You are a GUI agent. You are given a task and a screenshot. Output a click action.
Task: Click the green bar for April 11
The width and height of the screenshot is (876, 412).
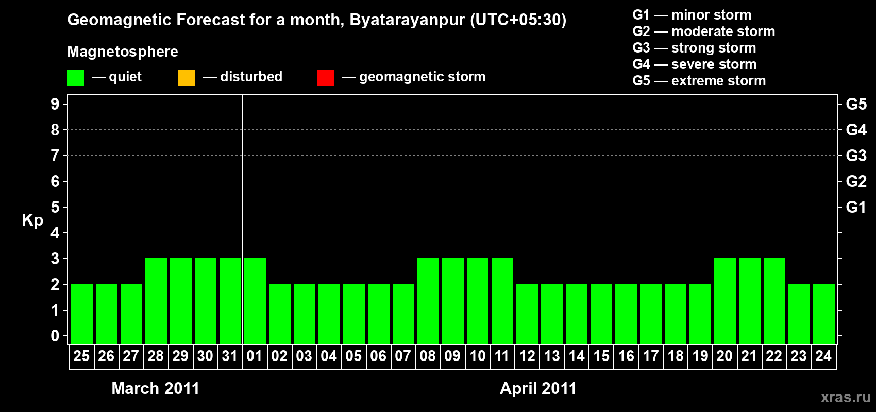pos(502,301)
